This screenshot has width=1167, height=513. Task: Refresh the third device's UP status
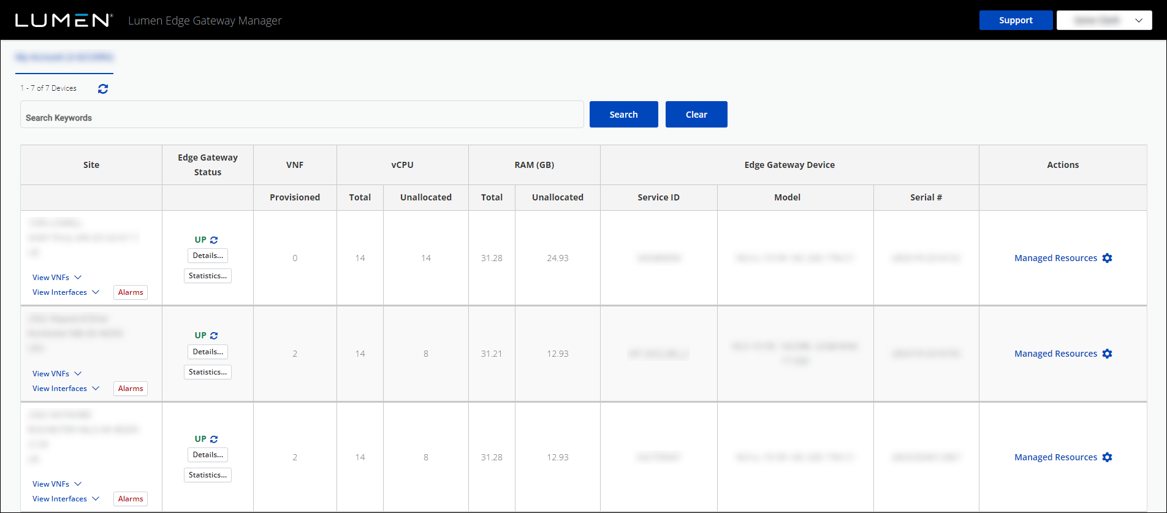pyautogui.click(x=214, y=439)
